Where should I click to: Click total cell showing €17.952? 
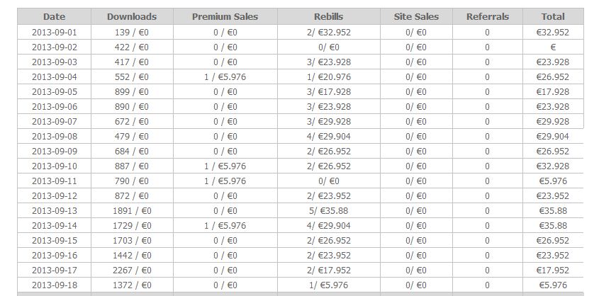(553, 271)
